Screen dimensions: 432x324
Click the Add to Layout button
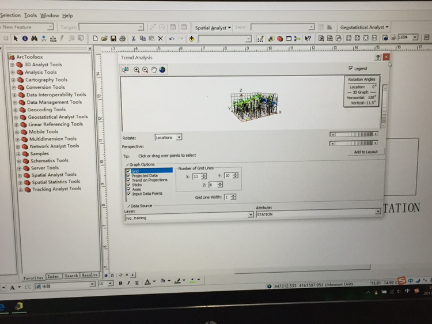coord(366,152)
